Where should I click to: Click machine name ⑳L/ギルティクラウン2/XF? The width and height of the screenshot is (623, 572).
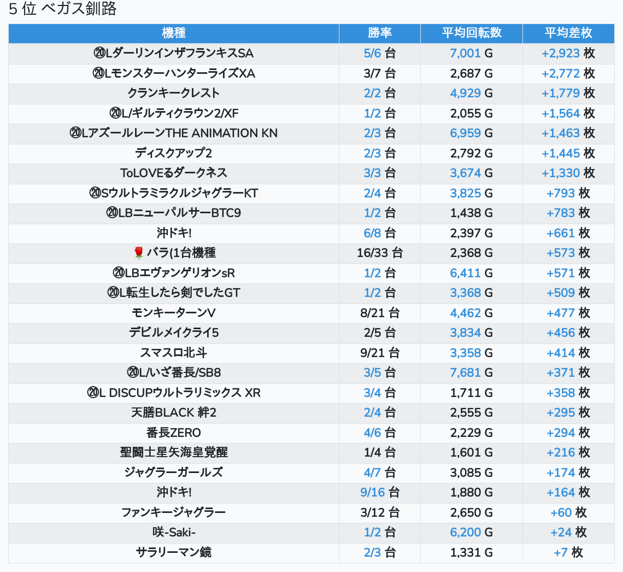174,113
